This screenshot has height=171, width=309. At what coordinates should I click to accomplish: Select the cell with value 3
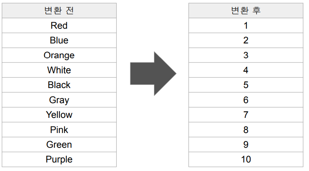coord(246,55)
